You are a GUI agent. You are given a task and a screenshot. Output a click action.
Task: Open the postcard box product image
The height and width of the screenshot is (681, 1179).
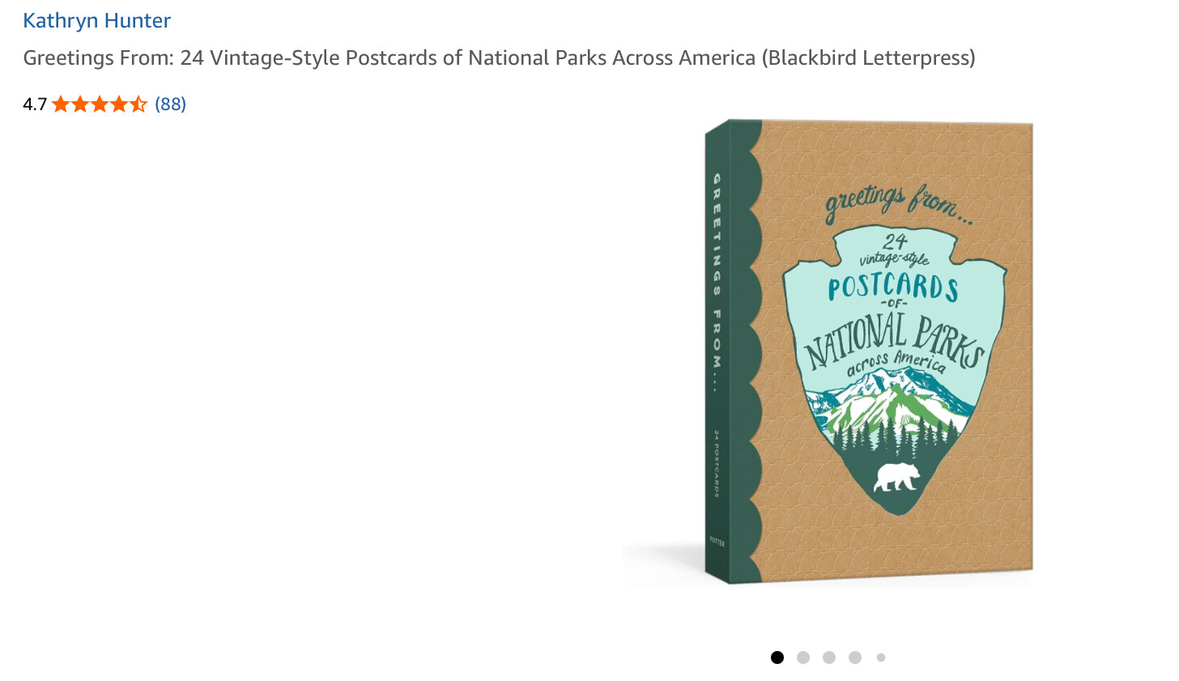[x=828, y=352]
